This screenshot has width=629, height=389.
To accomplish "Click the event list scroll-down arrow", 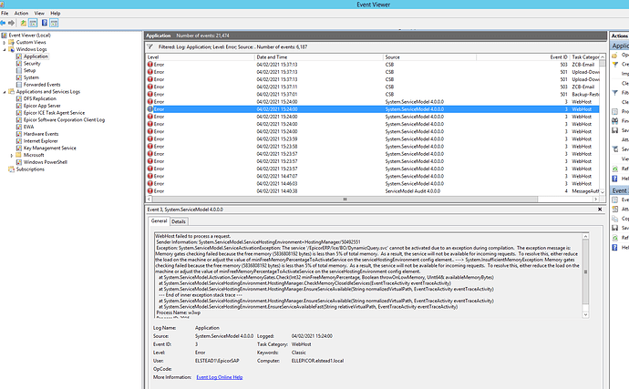I will [603, 192].
